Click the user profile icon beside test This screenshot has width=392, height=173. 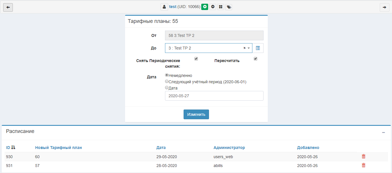(x=164, y=7)
